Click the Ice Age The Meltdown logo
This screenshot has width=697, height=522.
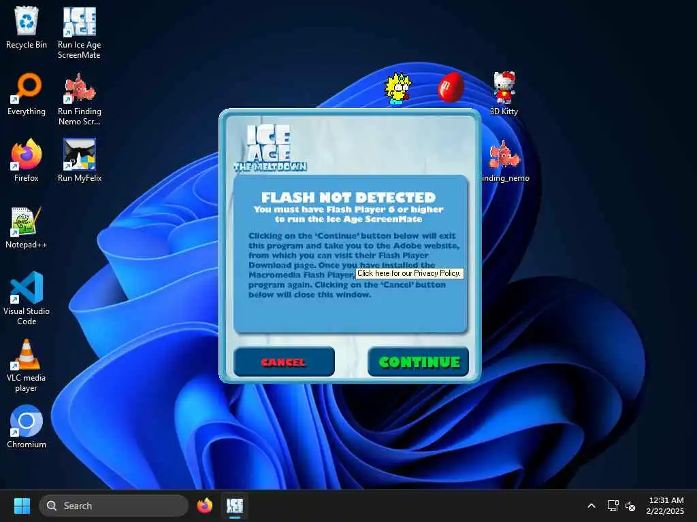270,147
